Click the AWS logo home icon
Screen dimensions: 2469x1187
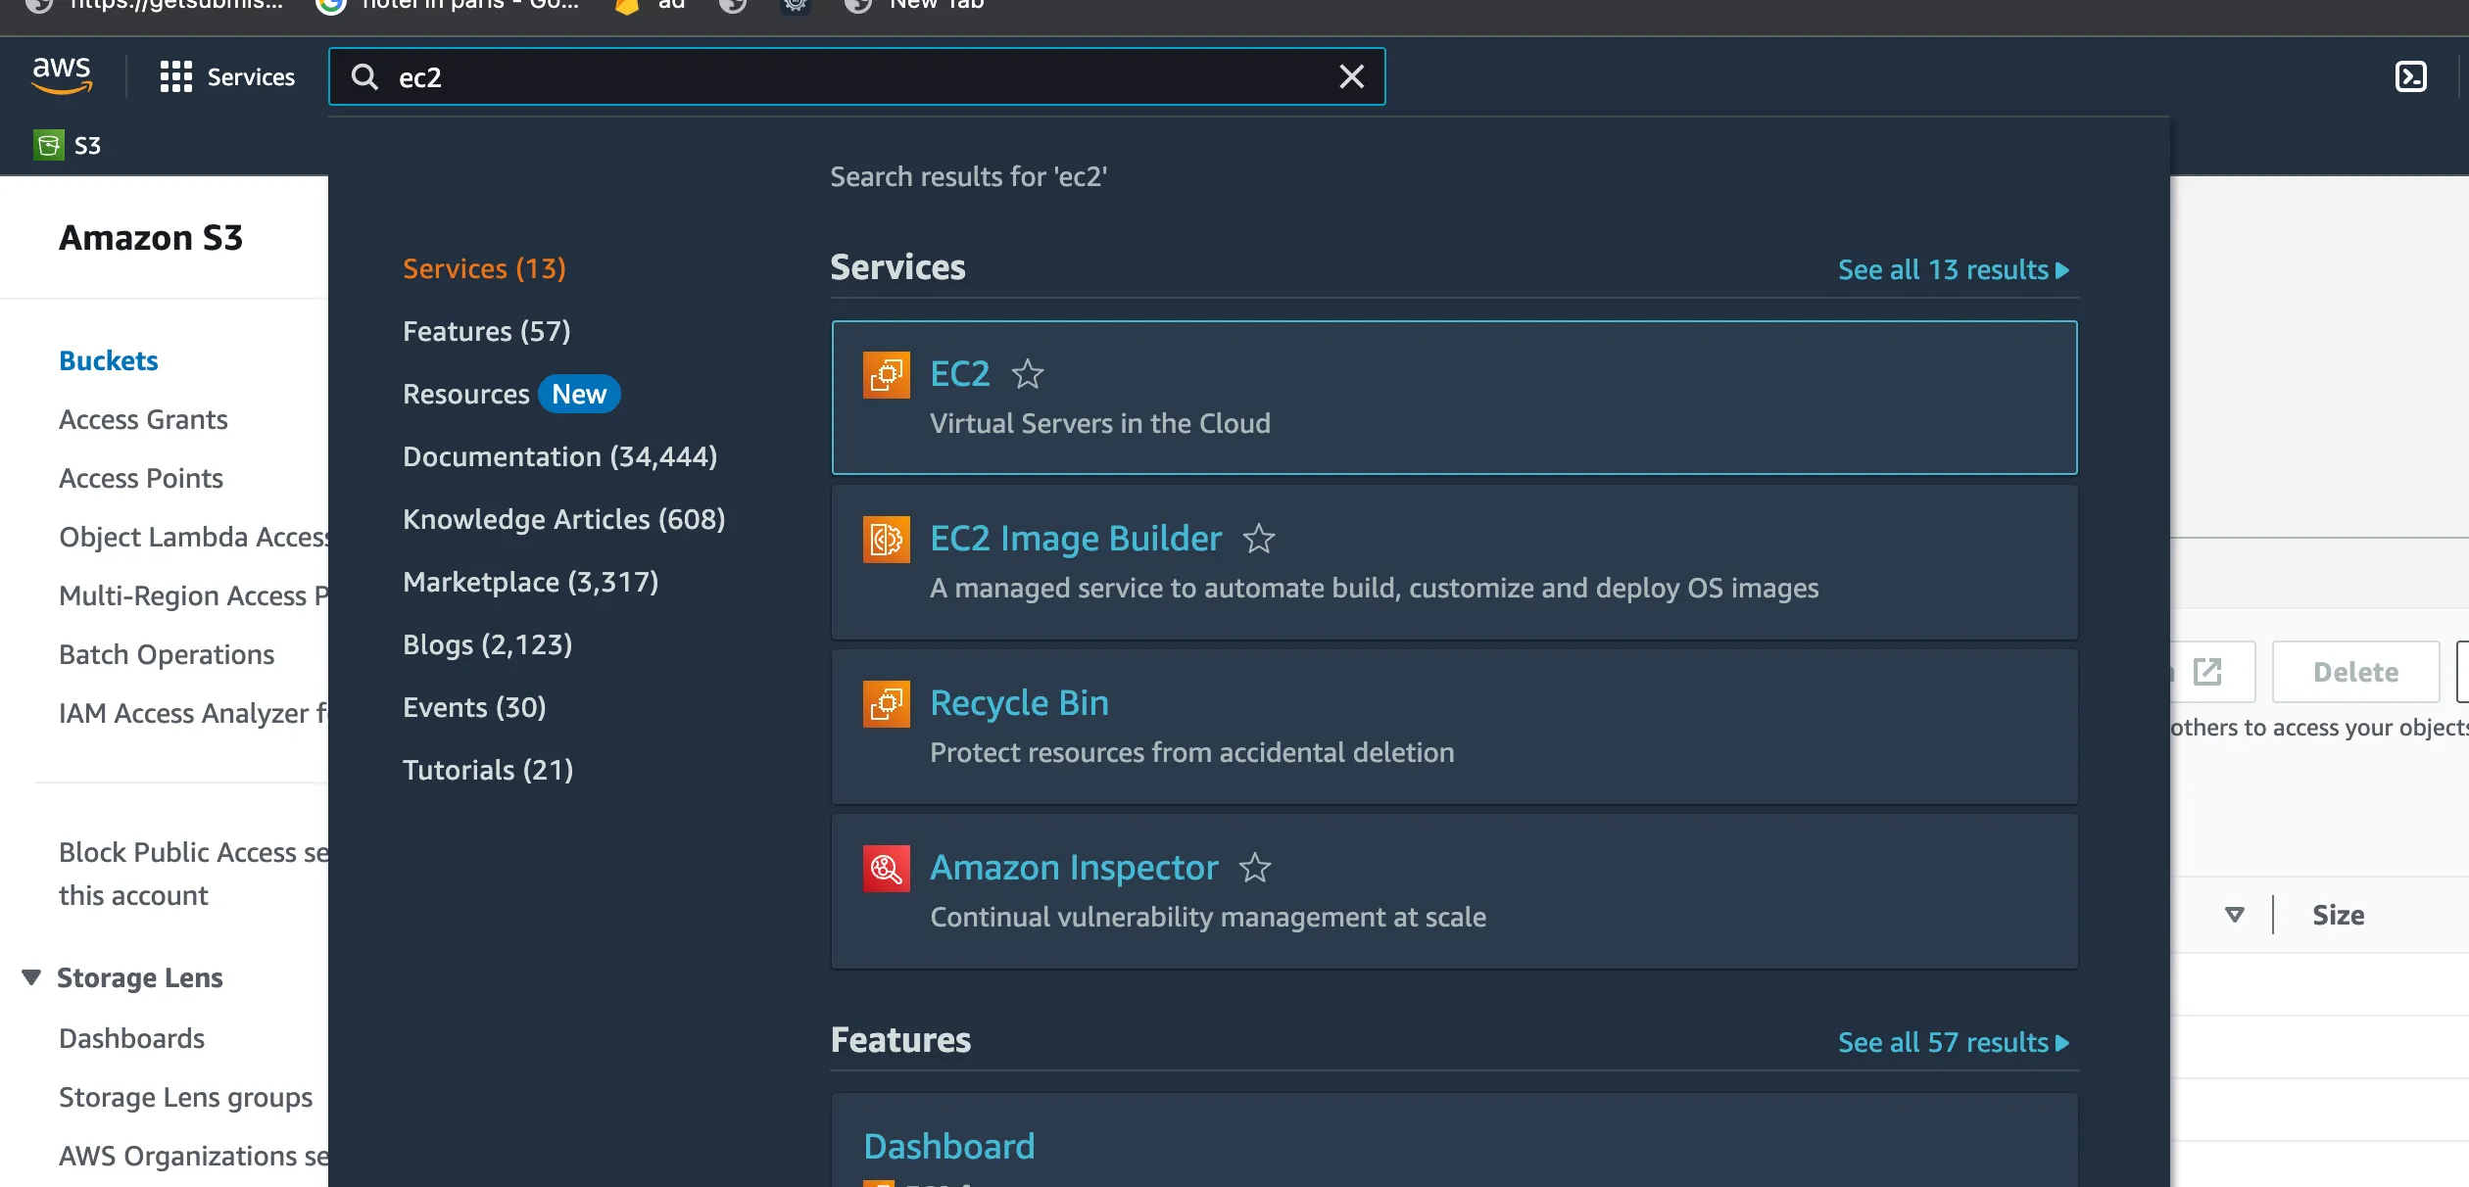62,75
